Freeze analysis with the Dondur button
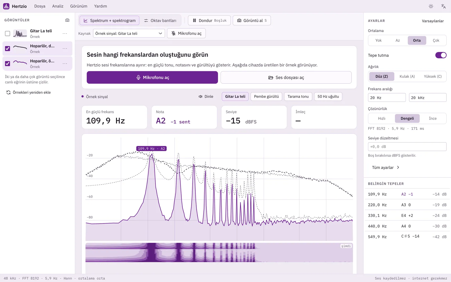Screen dimensions: 451x282 [209, 21]
